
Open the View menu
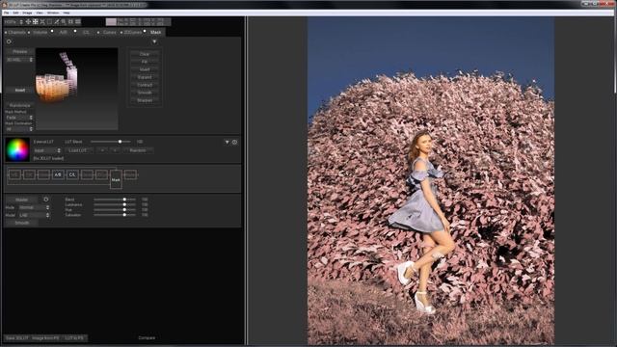click(x=40, y=13)
